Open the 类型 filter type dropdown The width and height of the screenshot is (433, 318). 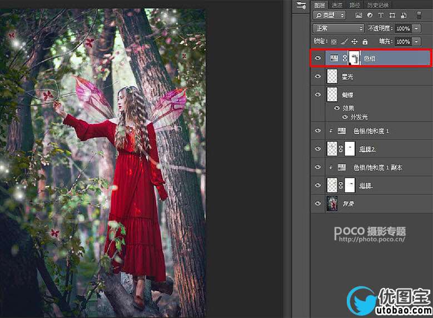tap(330, 15)
